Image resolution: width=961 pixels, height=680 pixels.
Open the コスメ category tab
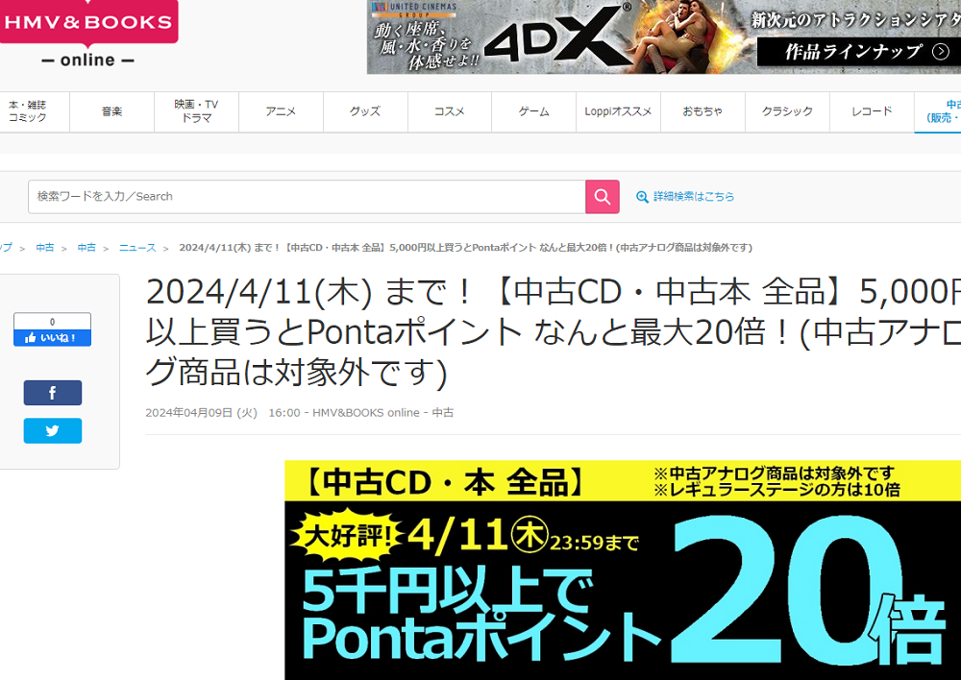coord(449,111)
